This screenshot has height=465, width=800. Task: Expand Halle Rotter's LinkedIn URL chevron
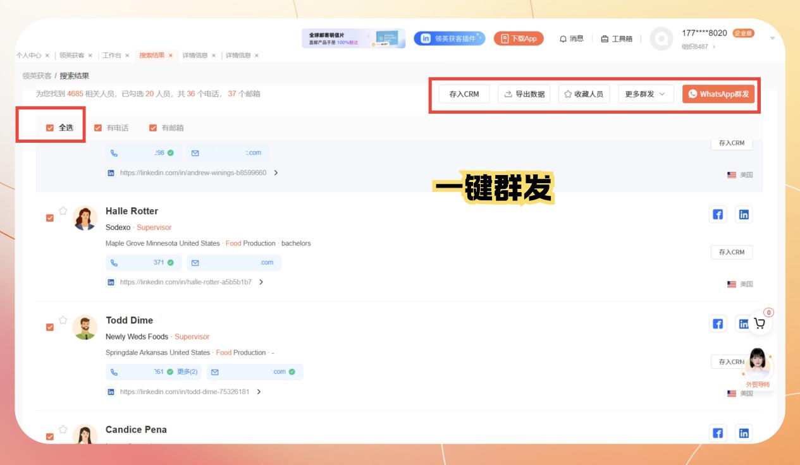click(261, 282)
